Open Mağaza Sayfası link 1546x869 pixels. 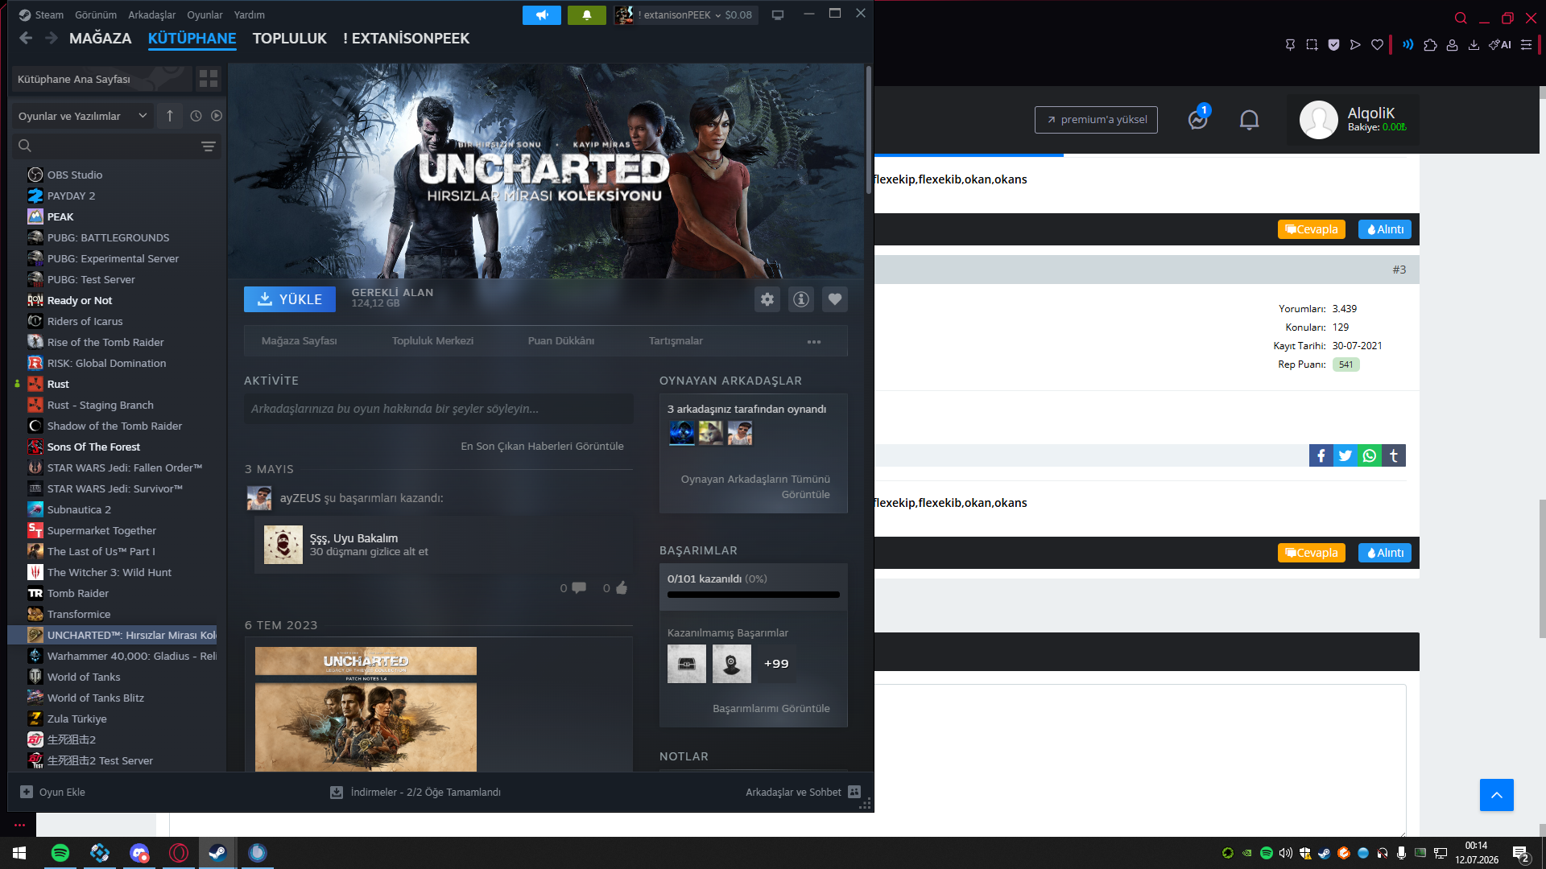tap(299, 341)
